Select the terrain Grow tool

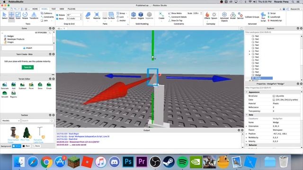[x=40, y=86]
